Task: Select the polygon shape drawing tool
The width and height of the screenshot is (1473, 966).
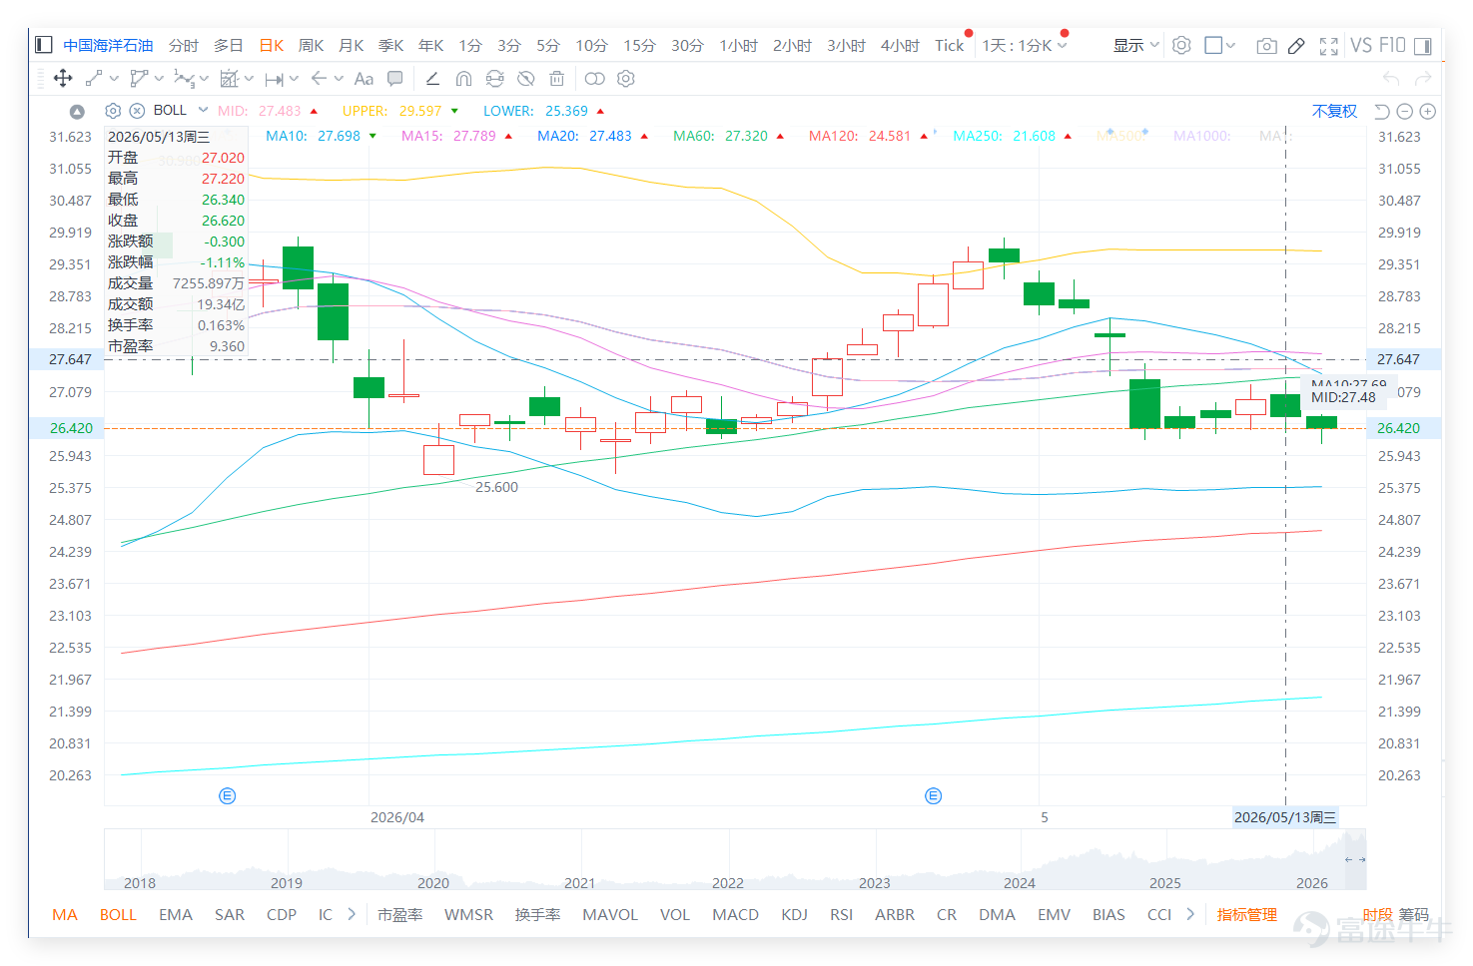Action: click(x=139, y=78)
